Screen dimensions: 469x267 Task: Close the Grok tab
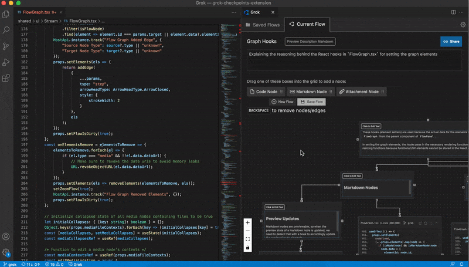(x=273, y=12)
